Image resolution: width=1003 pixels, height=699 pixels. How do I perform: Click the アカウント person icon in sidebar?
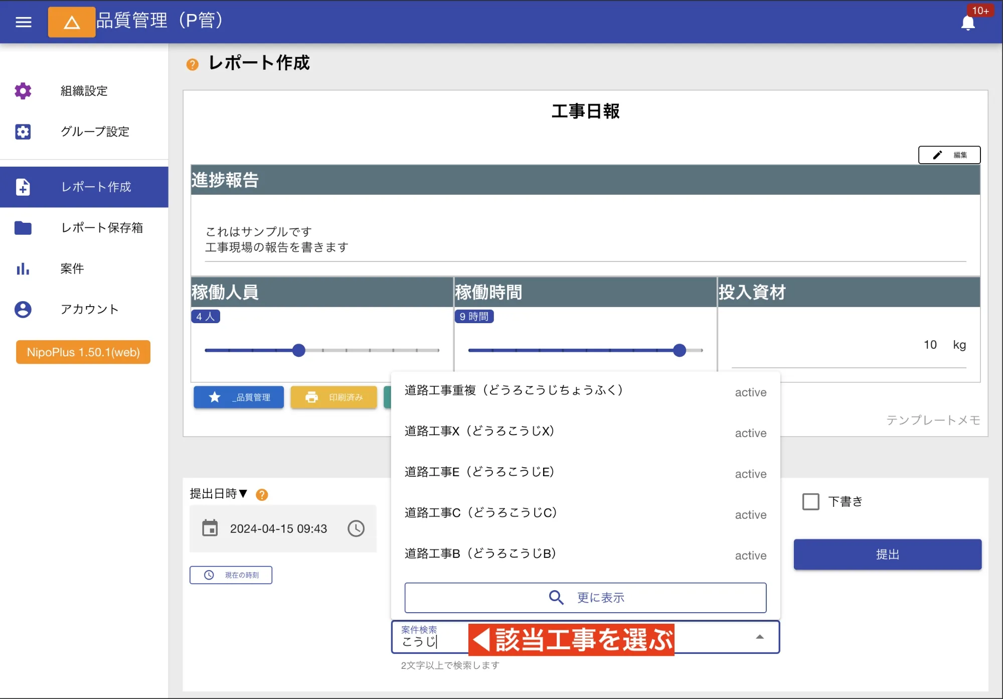pyautogui.click(x=23, y=310)
